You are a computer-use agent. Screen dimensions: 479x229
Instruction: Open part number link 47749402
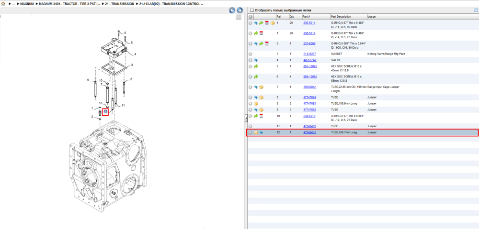(x=309, y=126)
